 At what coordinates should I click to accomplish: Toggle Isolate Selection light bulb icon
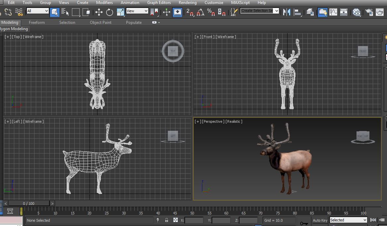pos(158,220)
